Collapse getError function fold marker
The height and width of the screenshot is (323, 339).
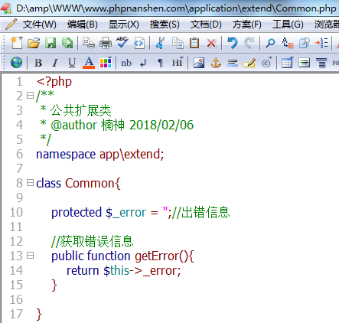click(x=30, y=255)
